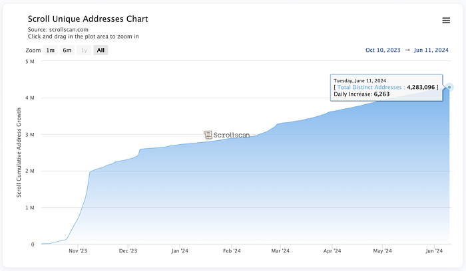Image resolution: width=466 pixels, height=271 pixels.
Task: Click the Jan '24 x-axis label
Action: (180, 251)
